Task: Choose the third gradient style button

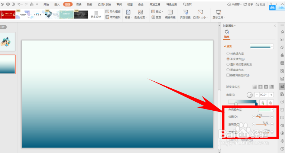Action: click(266, 87)
